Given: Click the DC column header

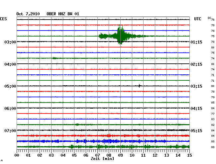Looking at the screenshot, I should pos(209,18).
